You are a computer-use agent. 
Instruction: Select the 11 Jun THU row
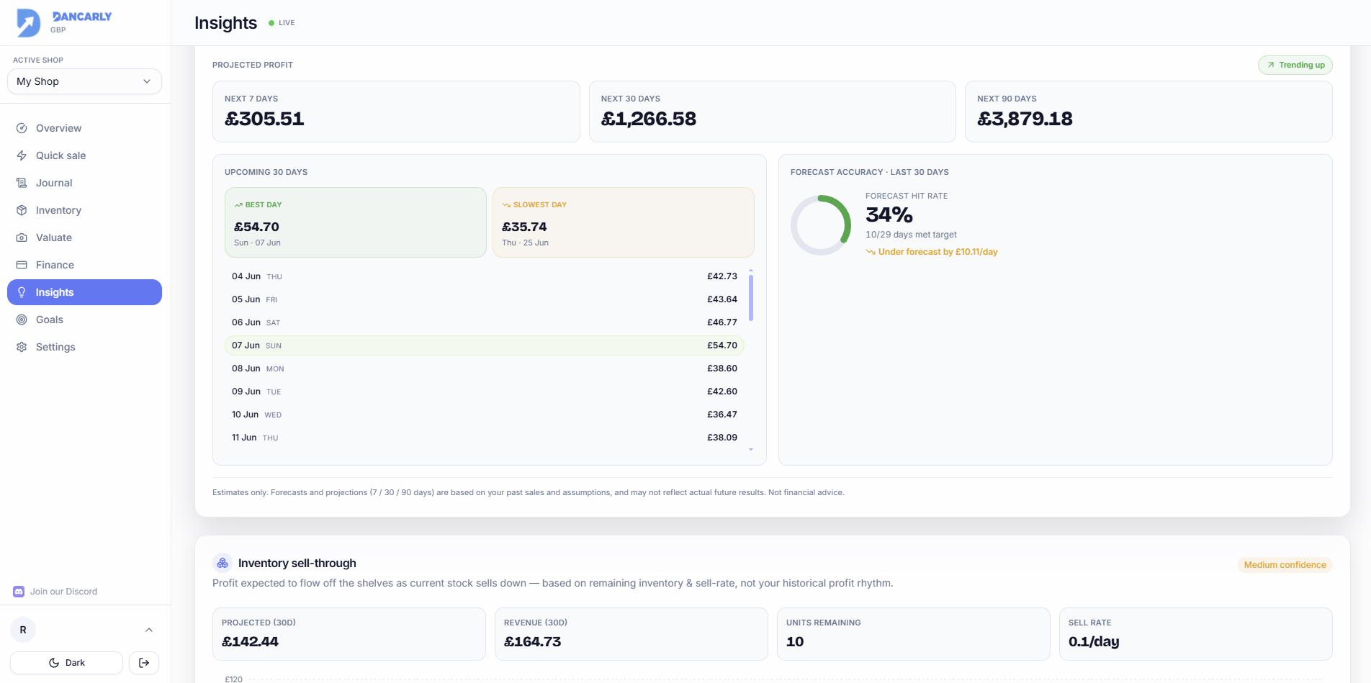tap(485, 438)
